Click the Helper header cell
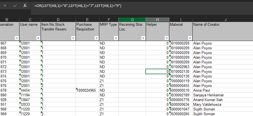The image size is (253, 116). pyautogui.click(x=157, y=31)
